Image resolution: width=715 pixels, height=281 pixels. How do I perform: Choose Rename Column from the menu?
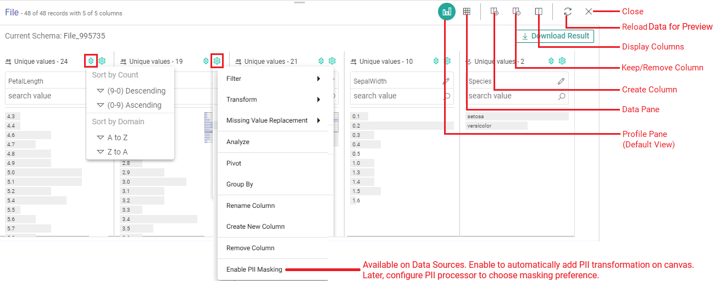click(251, 206)
